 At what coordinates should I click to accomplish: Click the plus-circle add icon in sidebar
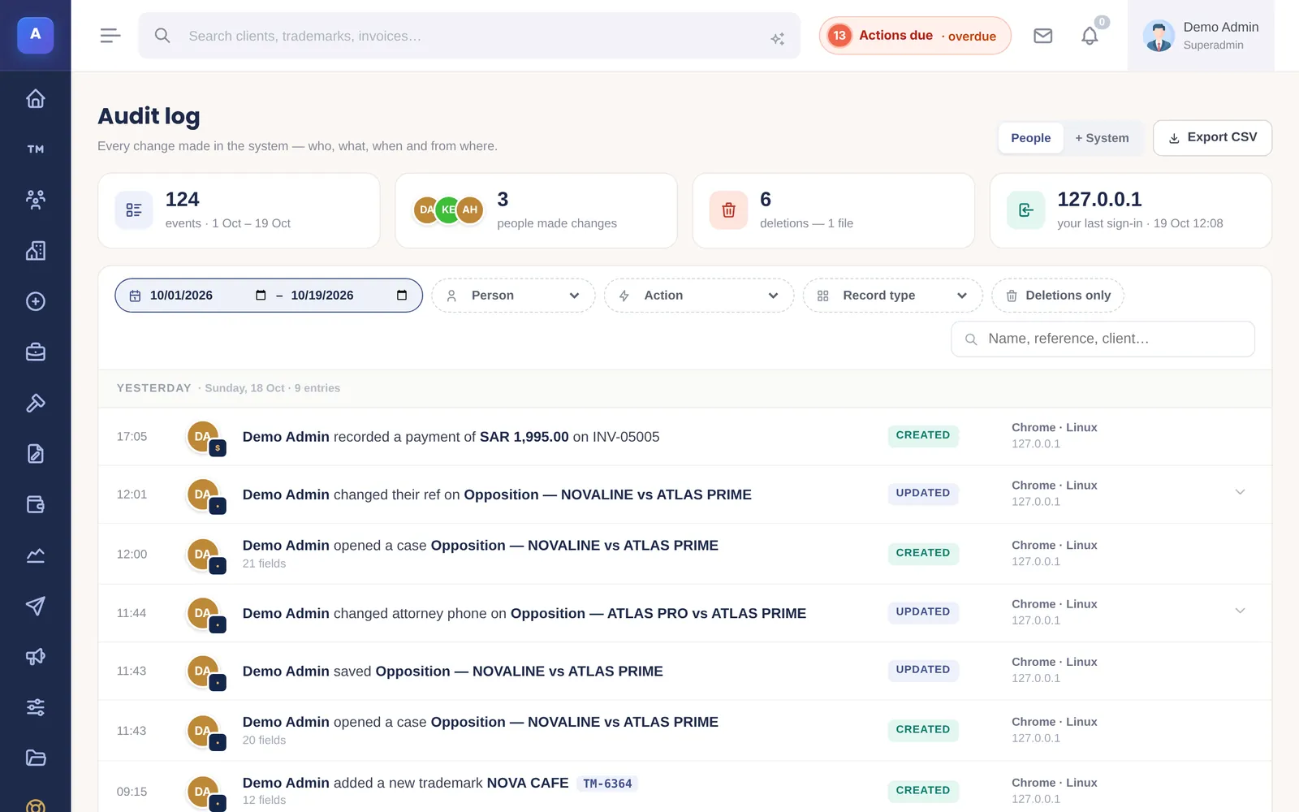[35, 301]
